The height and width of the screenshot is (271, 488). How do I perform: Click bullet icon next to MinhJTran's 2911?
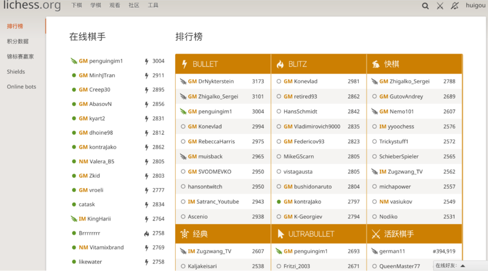click(146, 76)
